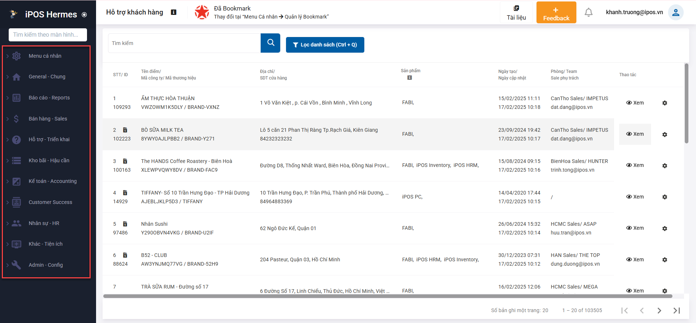
Task: Open settings gear for B52 - CLUB
Action: tap(664, 260)
